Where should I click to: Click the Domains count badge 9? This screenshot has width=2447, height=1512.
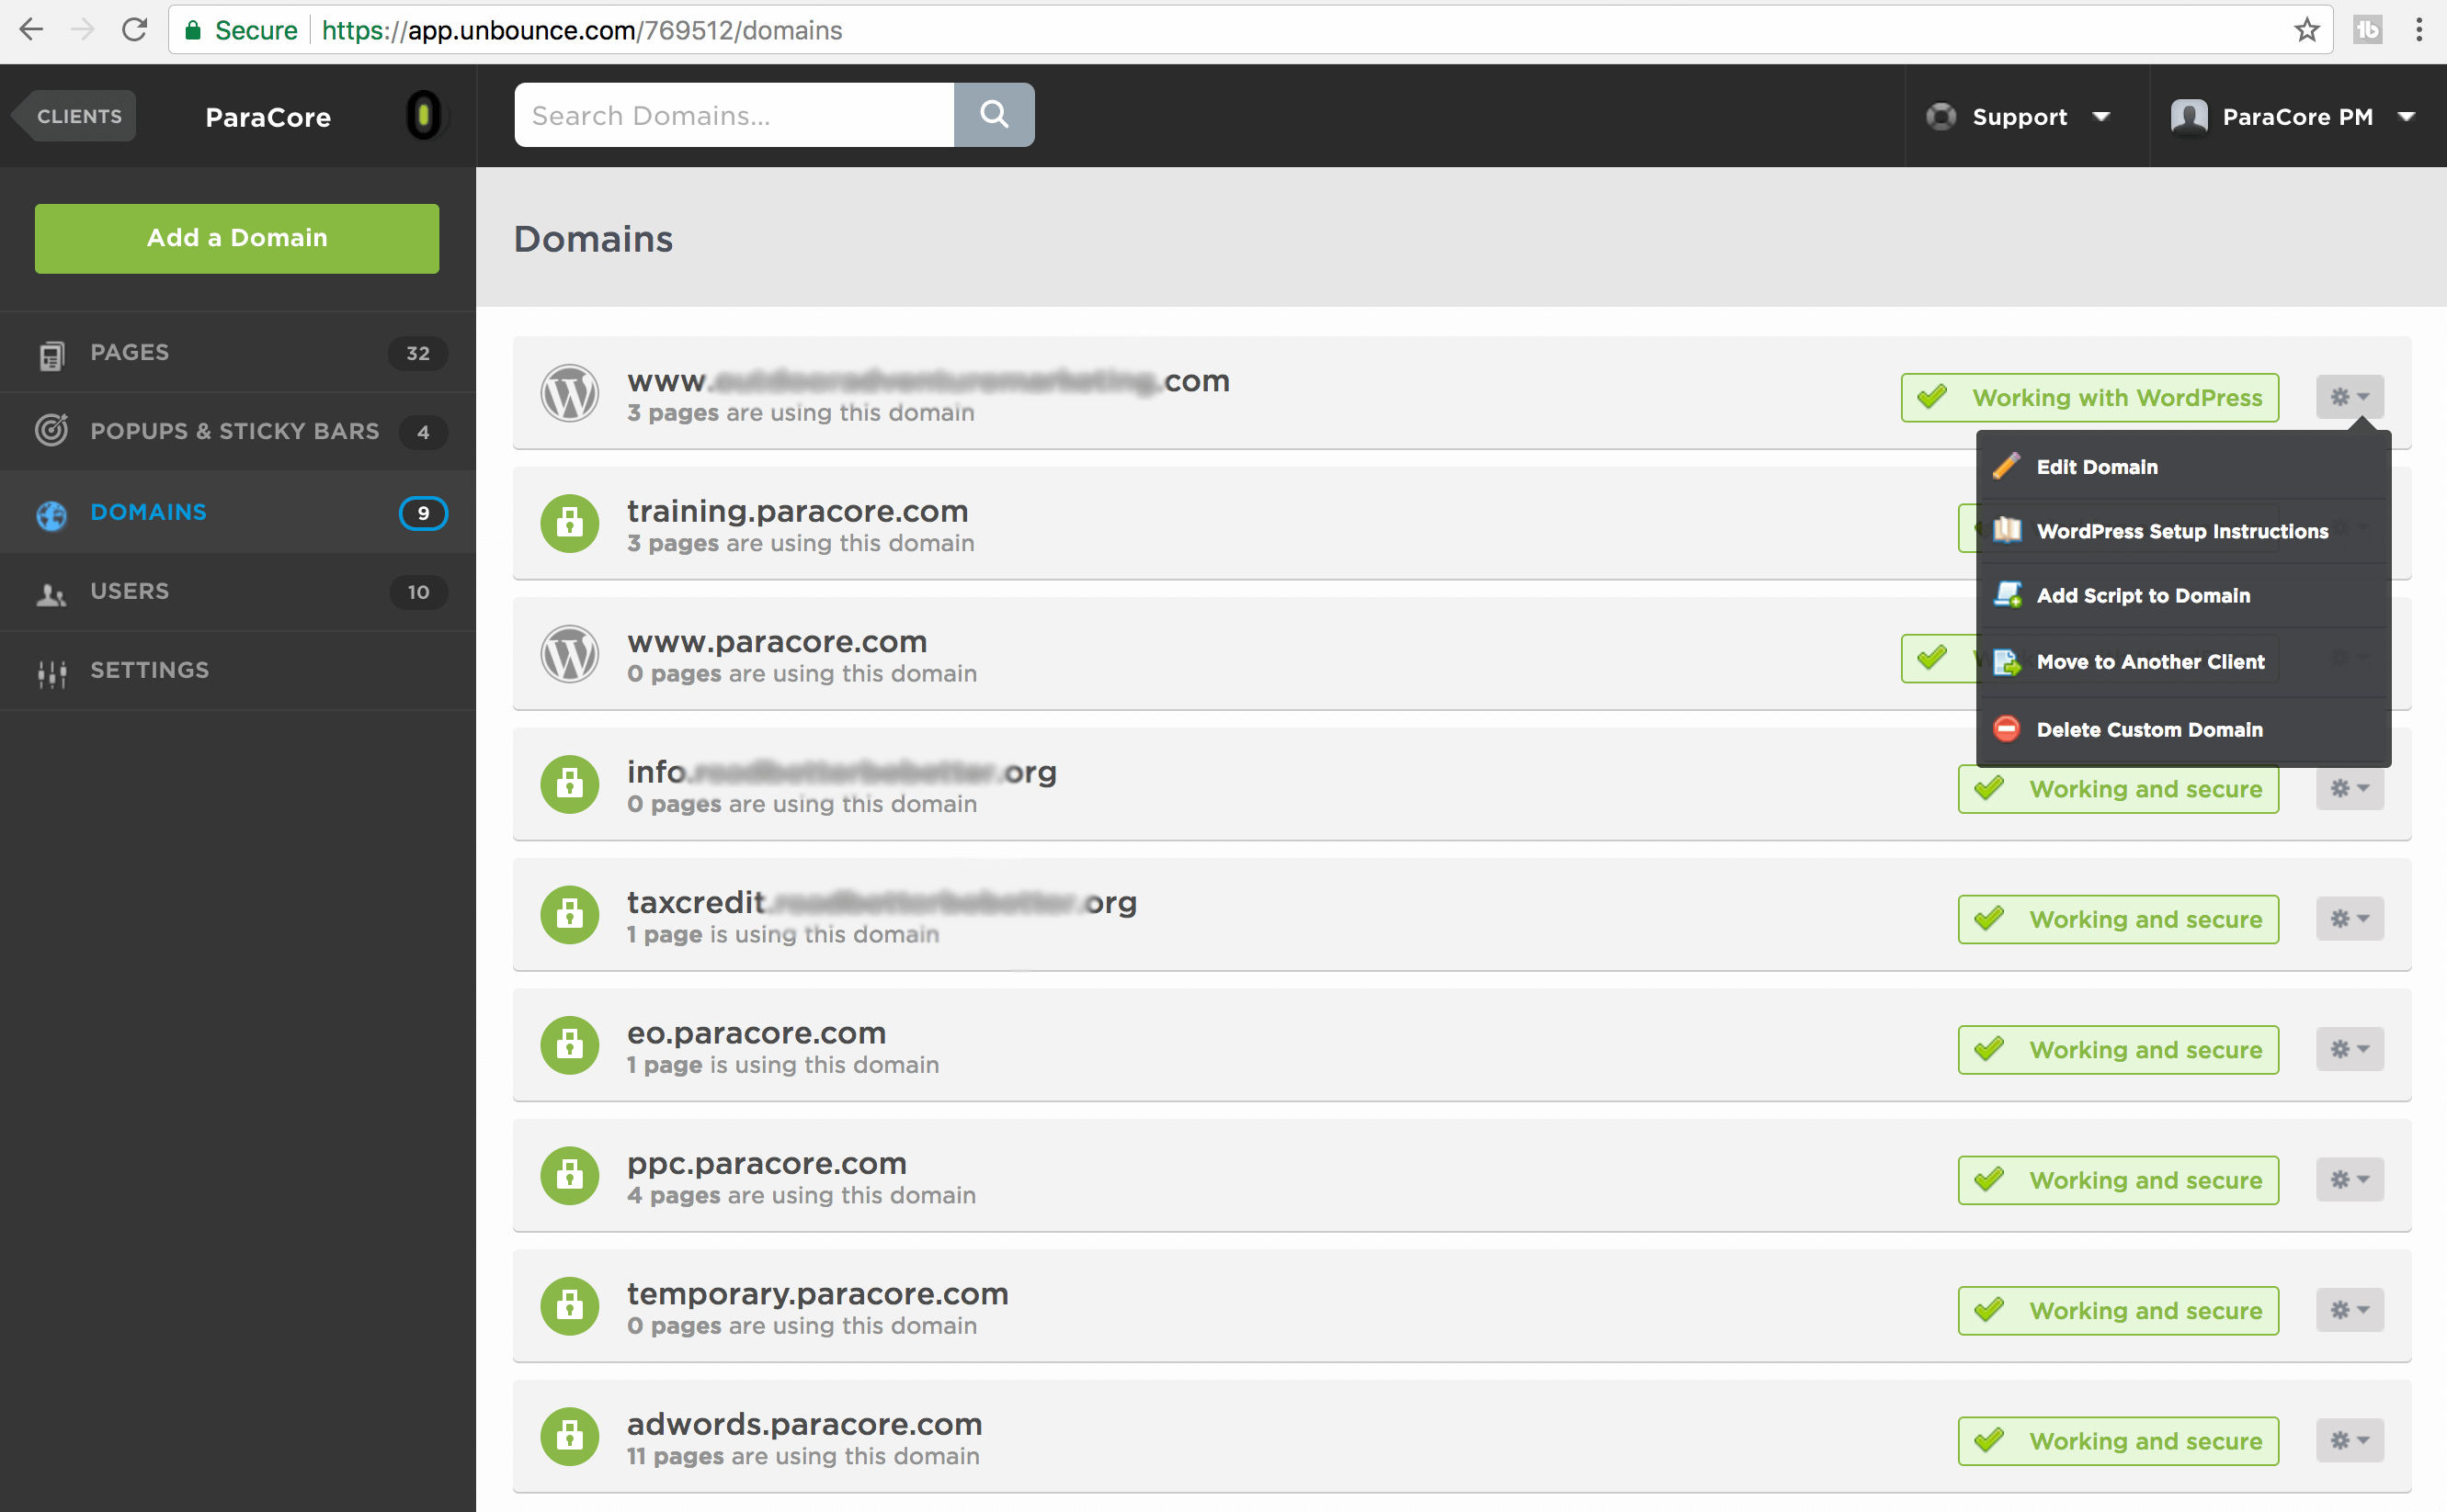[423, 513]
